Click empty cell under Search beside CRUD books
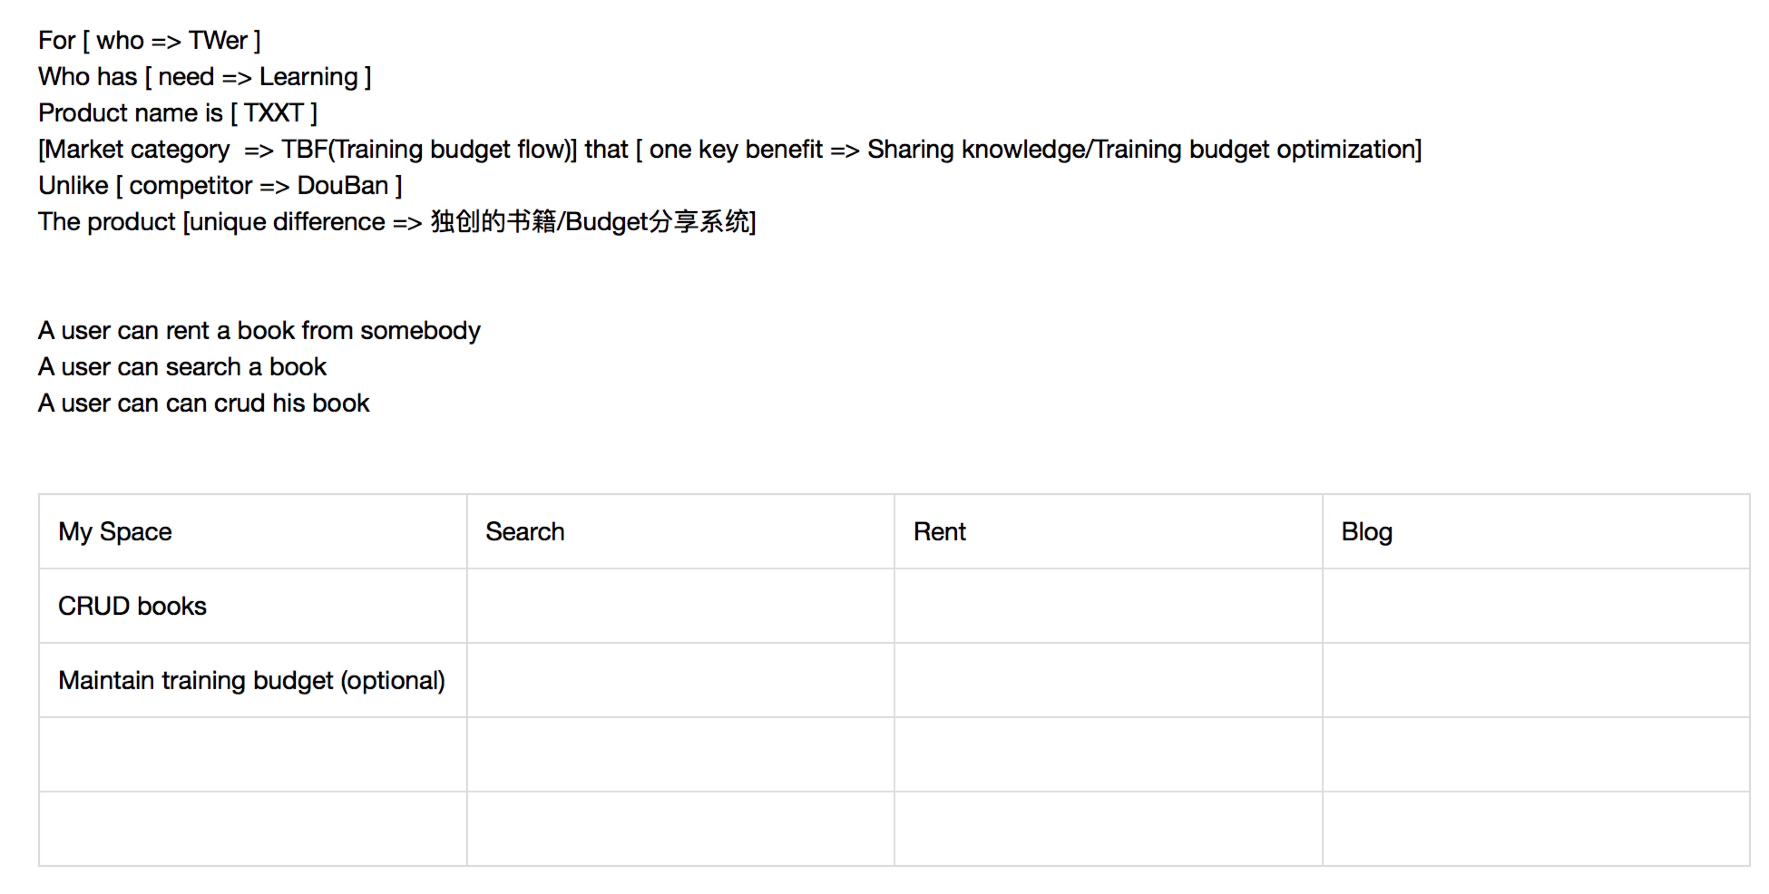 (x=680, y=606)
